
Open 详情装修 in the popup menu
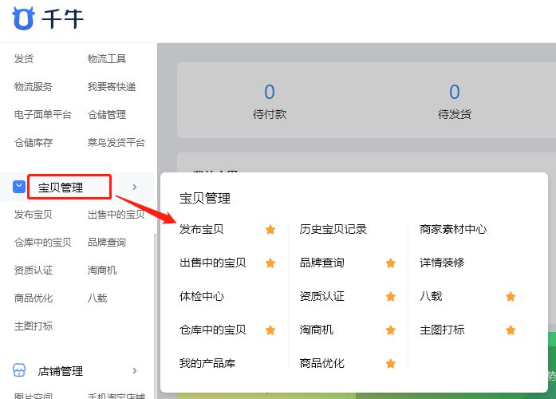tap(442, 263)
